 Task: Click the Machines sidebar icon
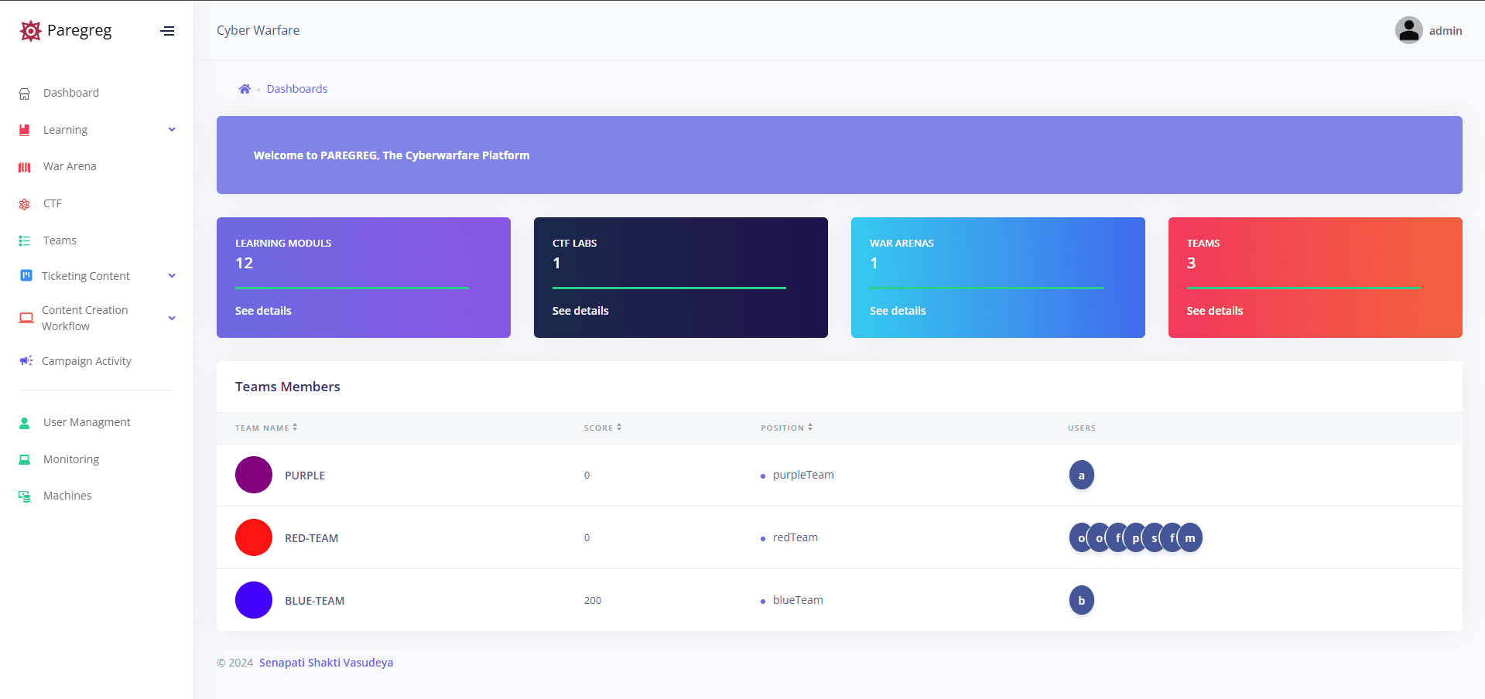(25, 496)
